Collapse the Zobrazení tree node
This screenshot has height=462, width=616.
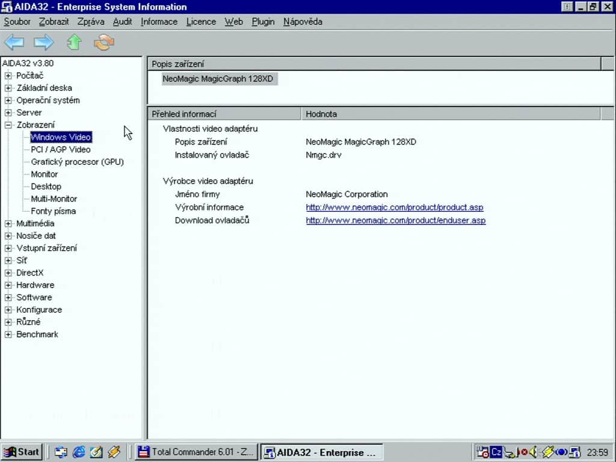pos(8,125)
